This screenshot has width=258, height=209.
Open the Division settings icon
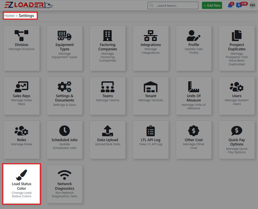tap(22, 35)
